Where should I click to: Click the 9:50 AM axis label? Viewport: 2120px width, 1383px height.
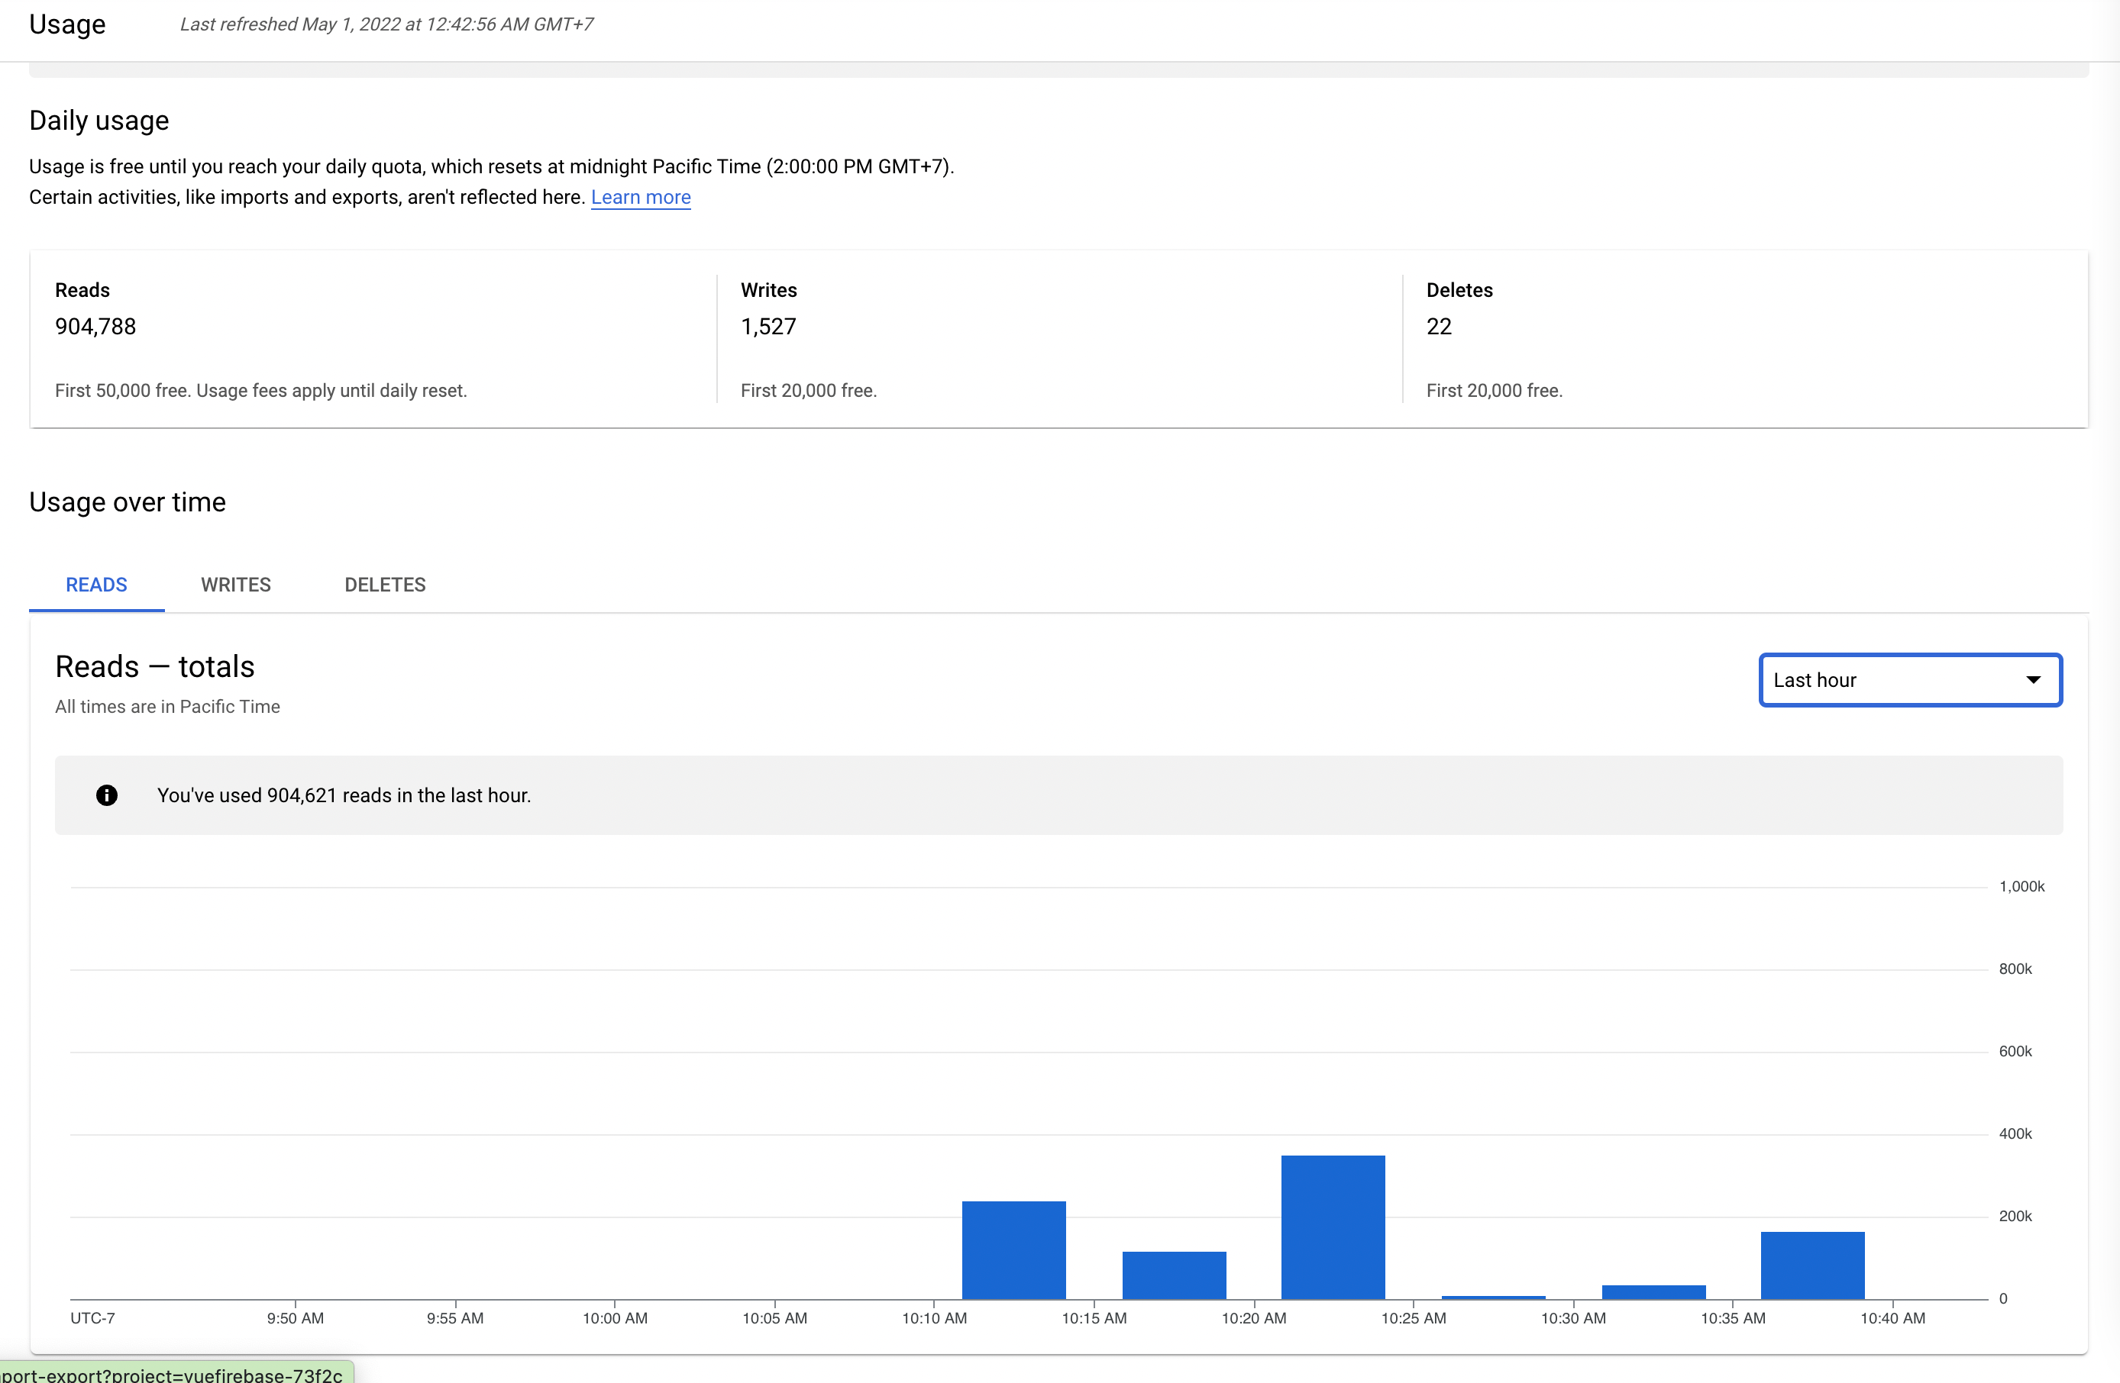point(295,1318)
